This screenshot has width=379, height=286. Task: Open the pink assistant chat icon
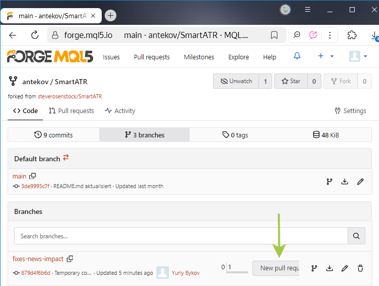click(x=313, y=35)
